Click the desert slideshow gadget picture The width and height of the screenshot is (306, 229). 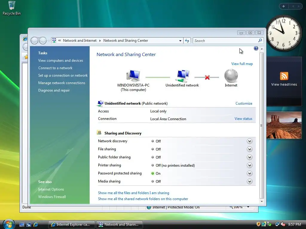coord(284,125)
